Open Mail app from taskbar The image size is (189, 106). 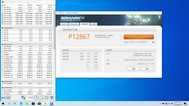point(39,103)
